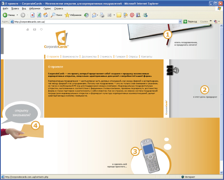224x180 pixels.
Task: Click the vertical scrollbar down arrow
Action: (221, 172)
